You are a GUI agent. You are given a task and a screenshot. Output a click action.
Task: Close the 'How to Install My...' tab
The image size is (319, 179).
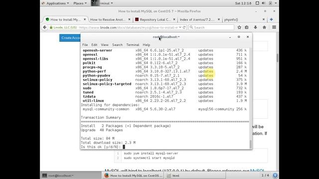tap(85, 19)
